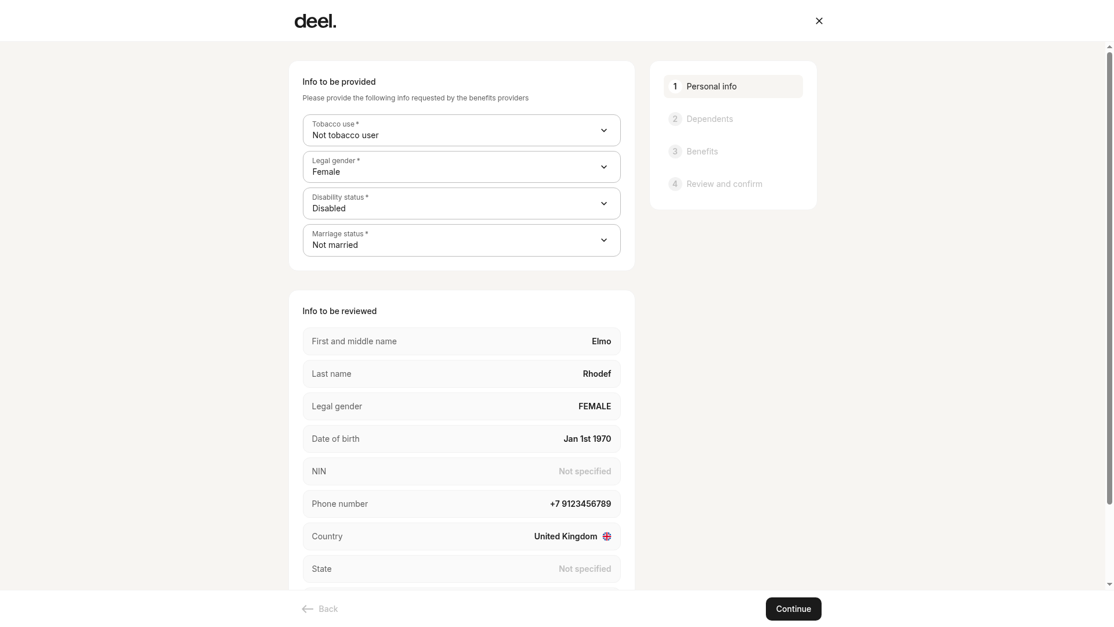Viewport: 1114px width, 627px height.
Task: Go Back to previous page
Action: click(x=320, y=609)
